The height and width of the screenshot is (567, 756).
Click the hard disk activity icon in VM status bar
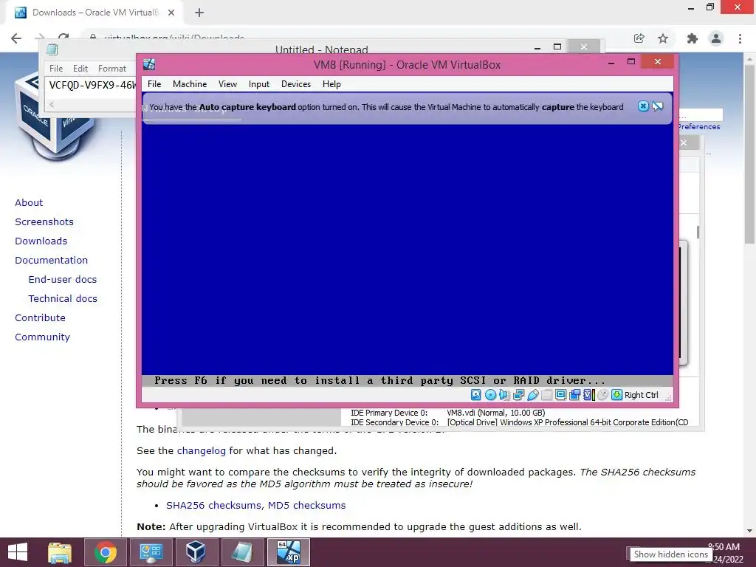click(x=476, y=395)
